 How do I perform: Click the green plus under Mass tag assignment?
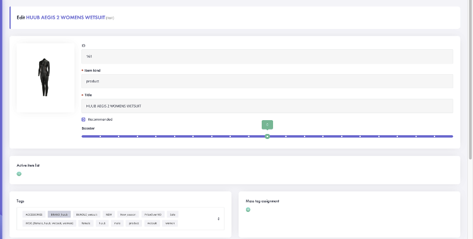(x=248, y=209)
